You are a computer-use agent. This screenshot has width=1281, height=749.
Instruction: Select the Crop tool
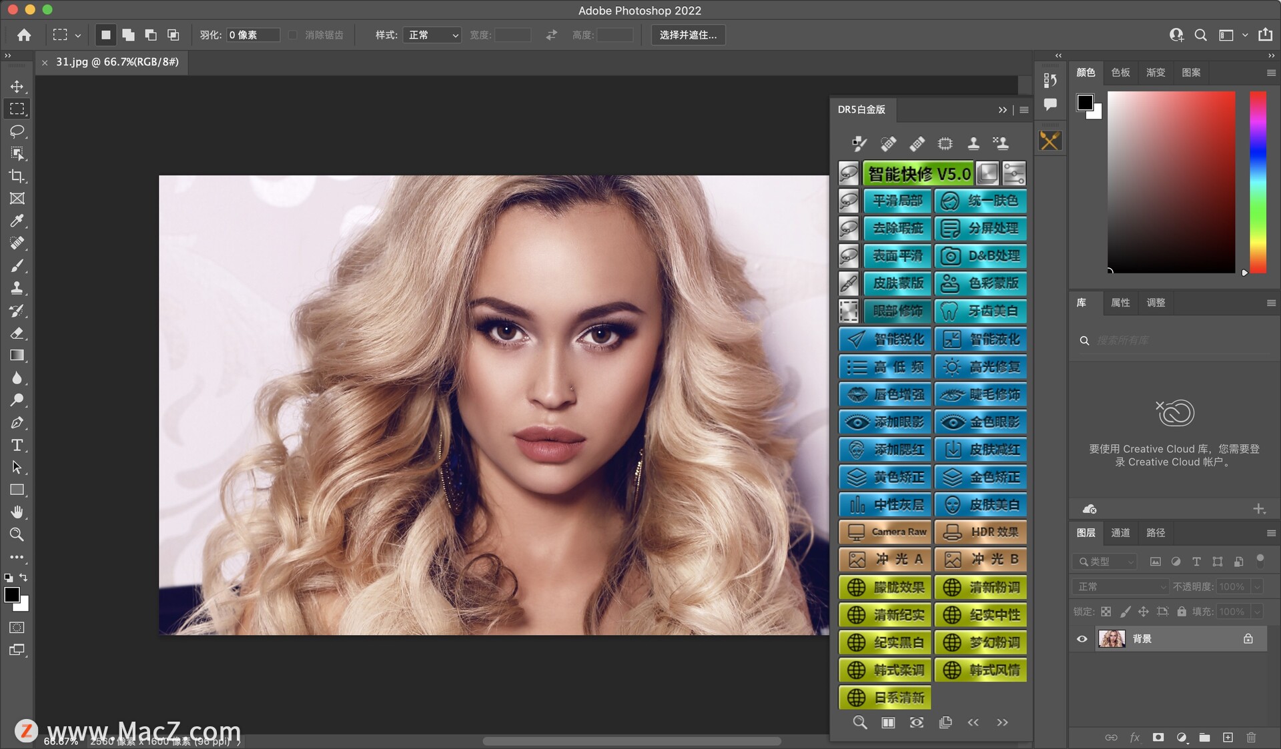tap(17, 176)
